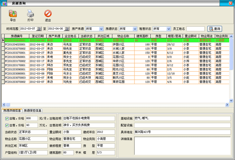Click the red 退出 (exit) icon
Image resolution: width=235 pixels, height=160 pixels.
(x=48, y=14)
